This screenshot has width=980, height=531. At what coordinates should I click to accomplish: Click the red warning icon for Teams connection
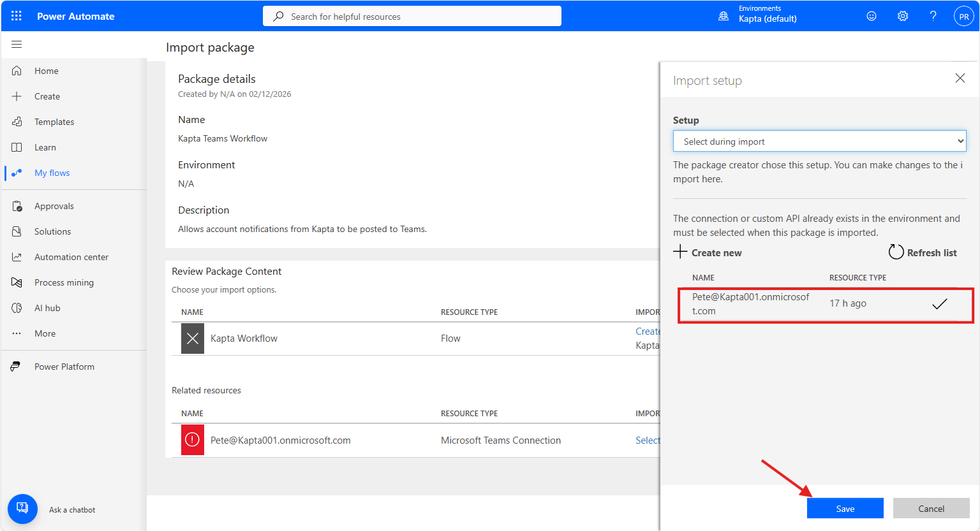(x=192, y=440)
